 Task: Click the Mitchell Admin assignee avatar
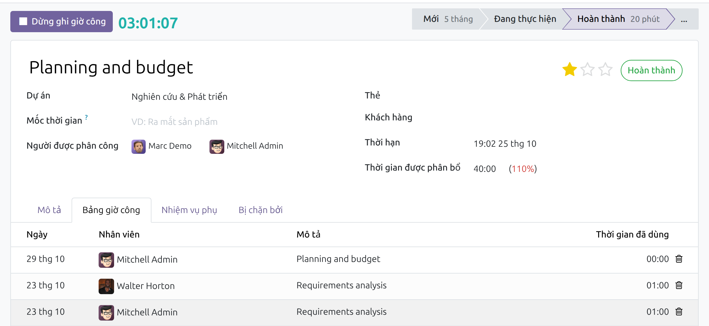217,147
